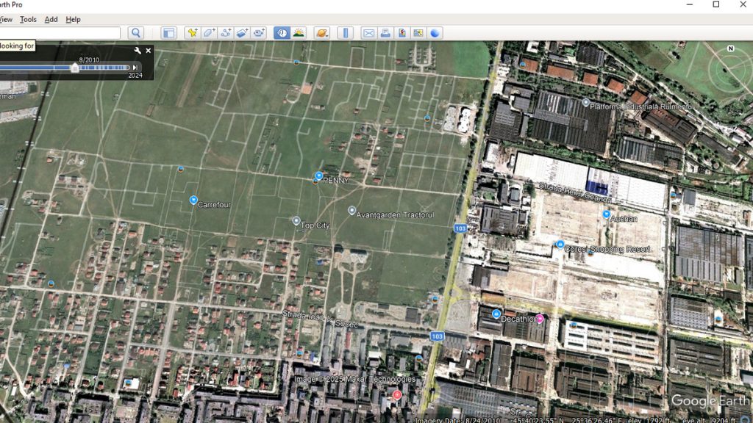Click the Carrefour placemark icon
This screenshot has width=753, height=423.
pyautogui.click(x=193, y=200)
